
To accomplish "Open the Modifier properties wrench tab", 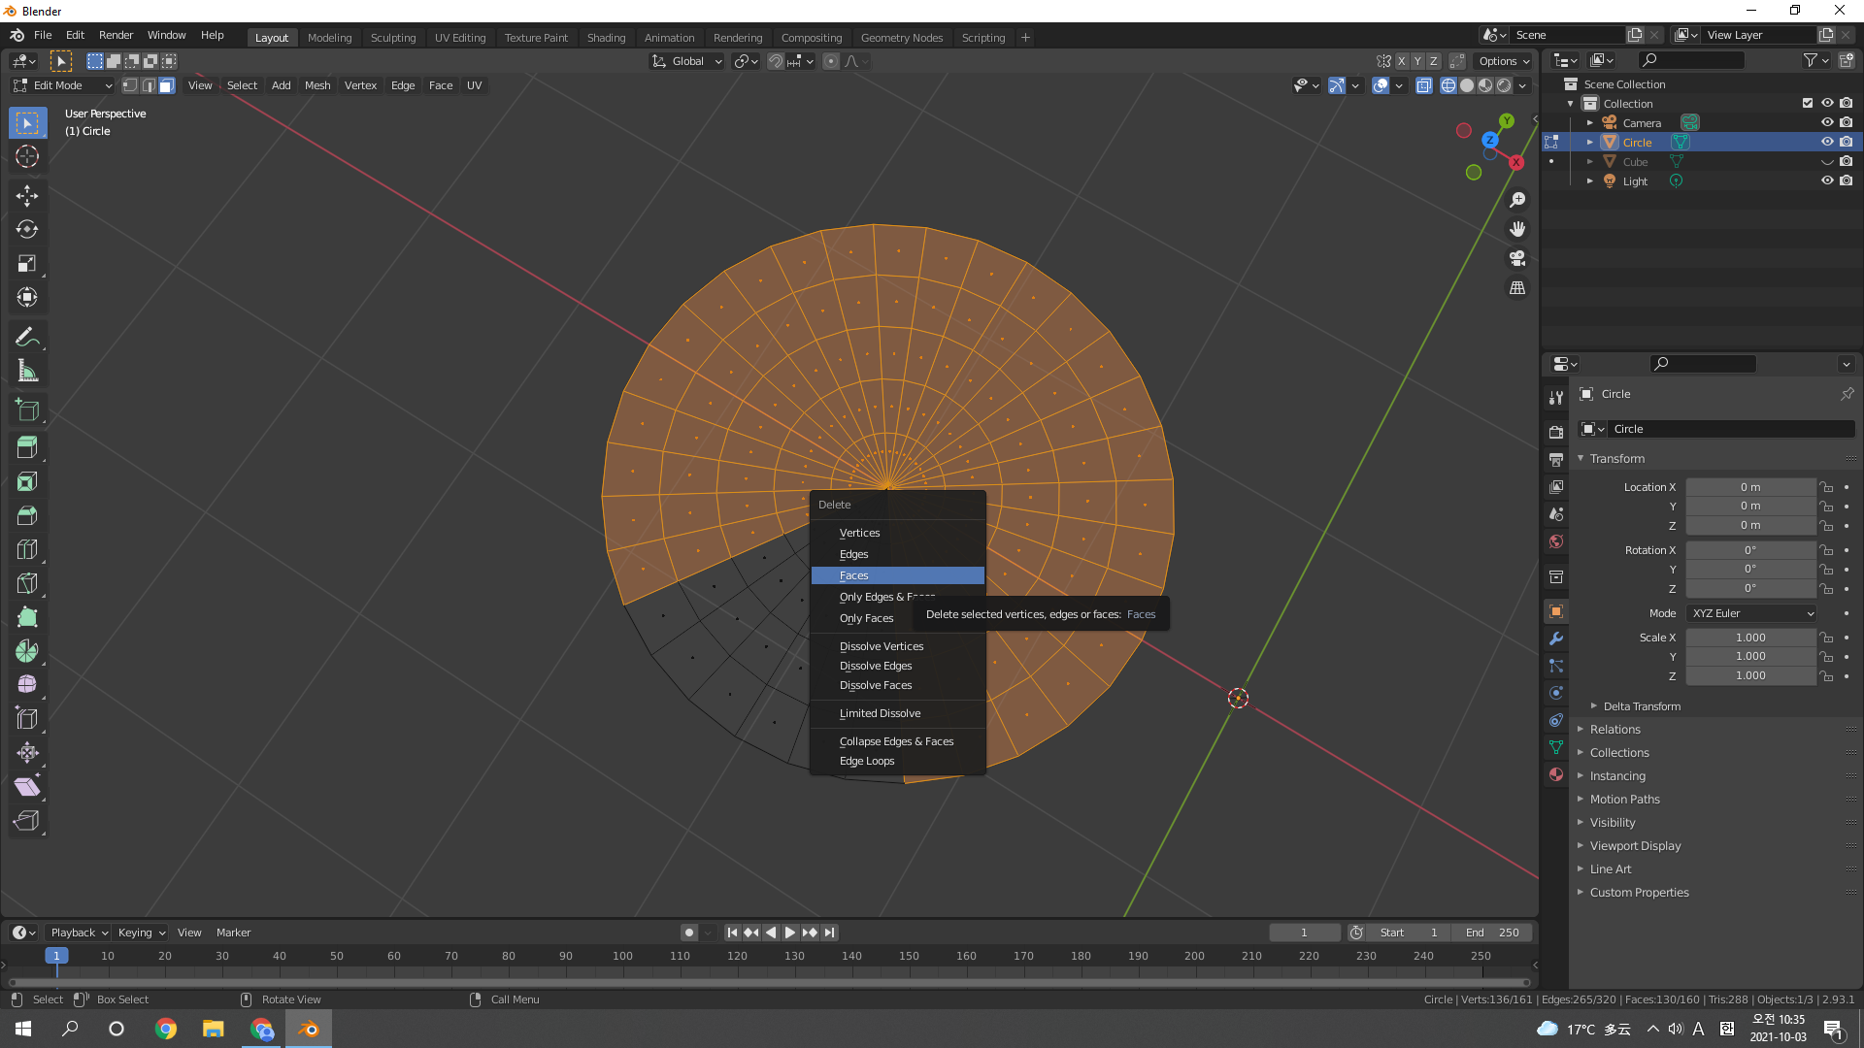I will pyautogui.click(x=1556, y=639).
